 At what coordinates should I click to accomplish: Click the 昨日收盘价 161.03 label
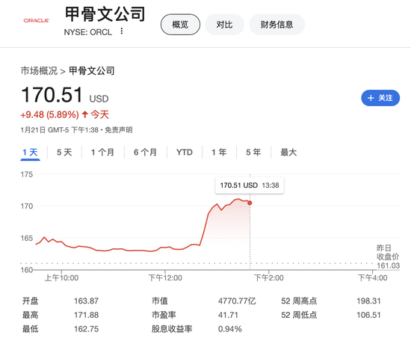[x=388, y=257]
